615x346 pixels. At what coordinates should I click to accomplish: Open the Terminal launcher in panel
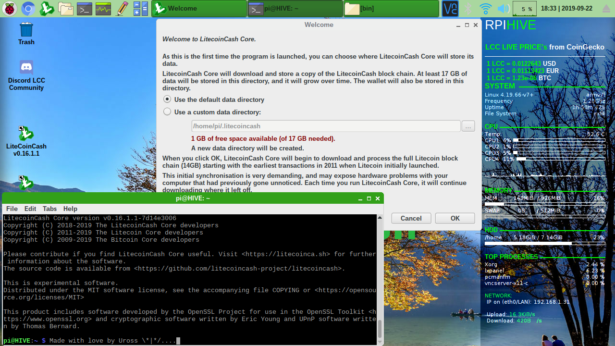click(x=85, y=8)
